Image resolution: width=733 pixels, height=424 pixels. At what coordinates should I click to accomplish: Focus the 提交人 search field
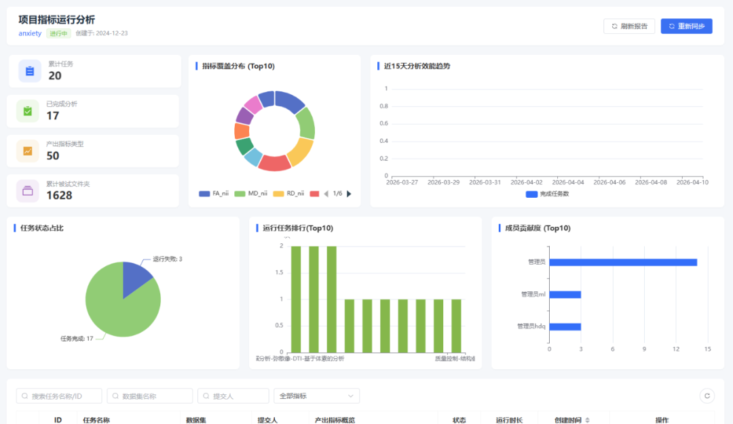coord(233,396)
